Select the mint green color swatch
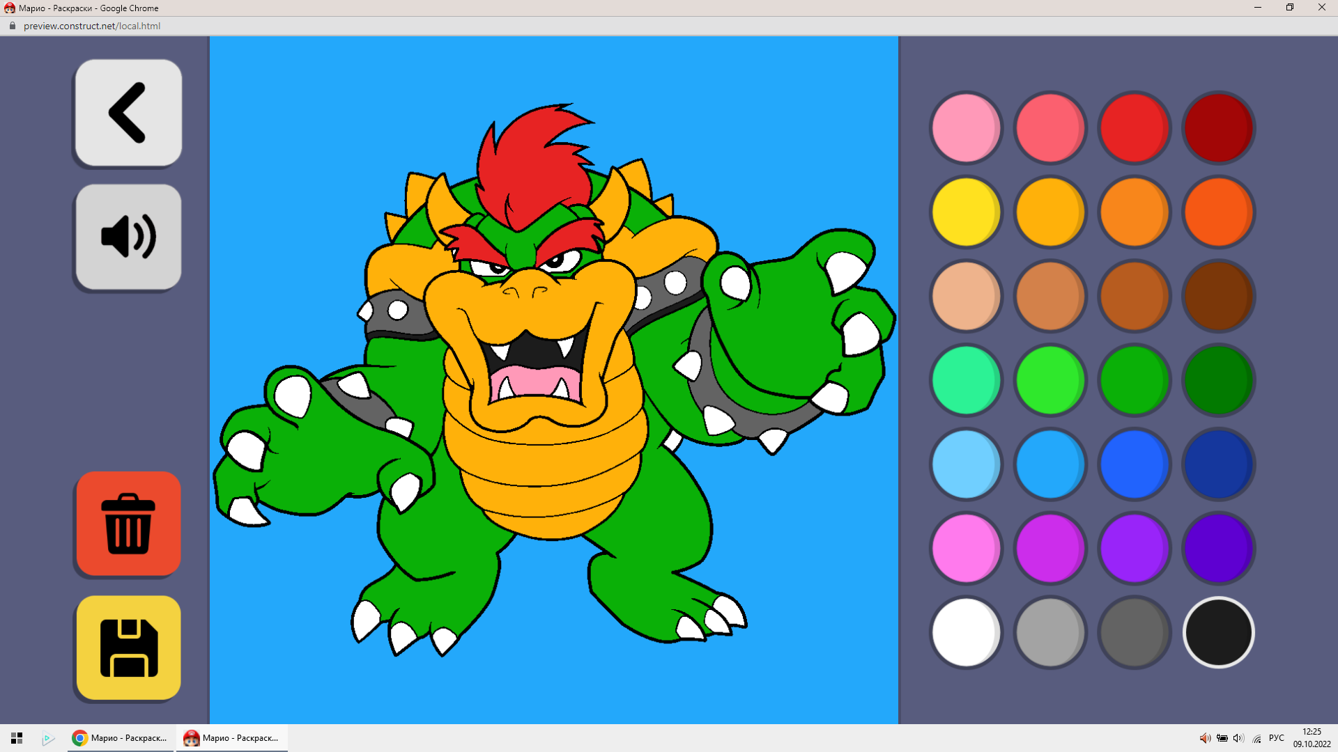Image resolution: width=1338 pixels, height=752 pixels. pos(966,380)
